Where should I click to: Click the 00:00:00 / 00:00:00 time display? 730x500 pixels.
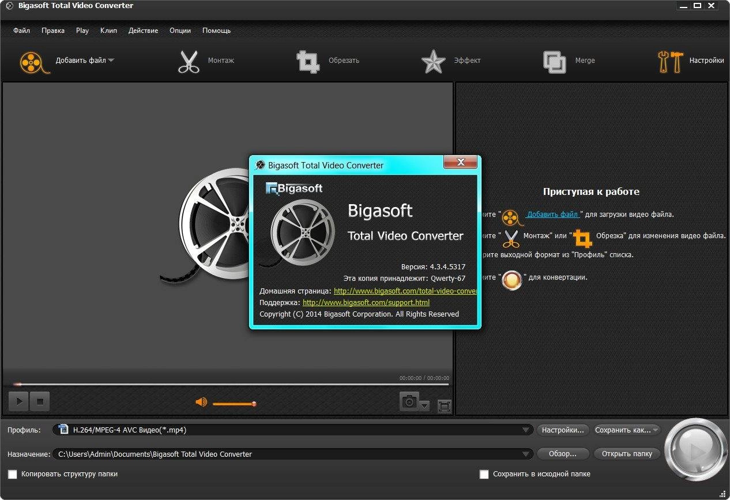[424, 378]
